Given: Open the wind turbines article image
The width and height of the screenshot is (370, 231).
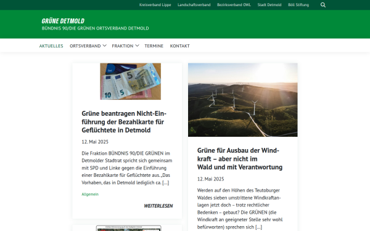Looking at the screenshot, I should [243, 100].
